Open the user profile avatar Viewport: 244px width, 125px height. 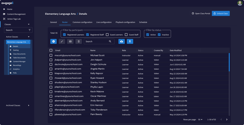240,3
